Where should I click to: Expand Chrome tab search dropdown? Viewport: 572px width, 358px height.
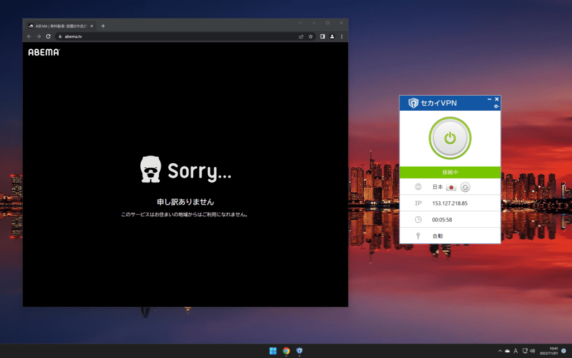[x=300, y=22]
